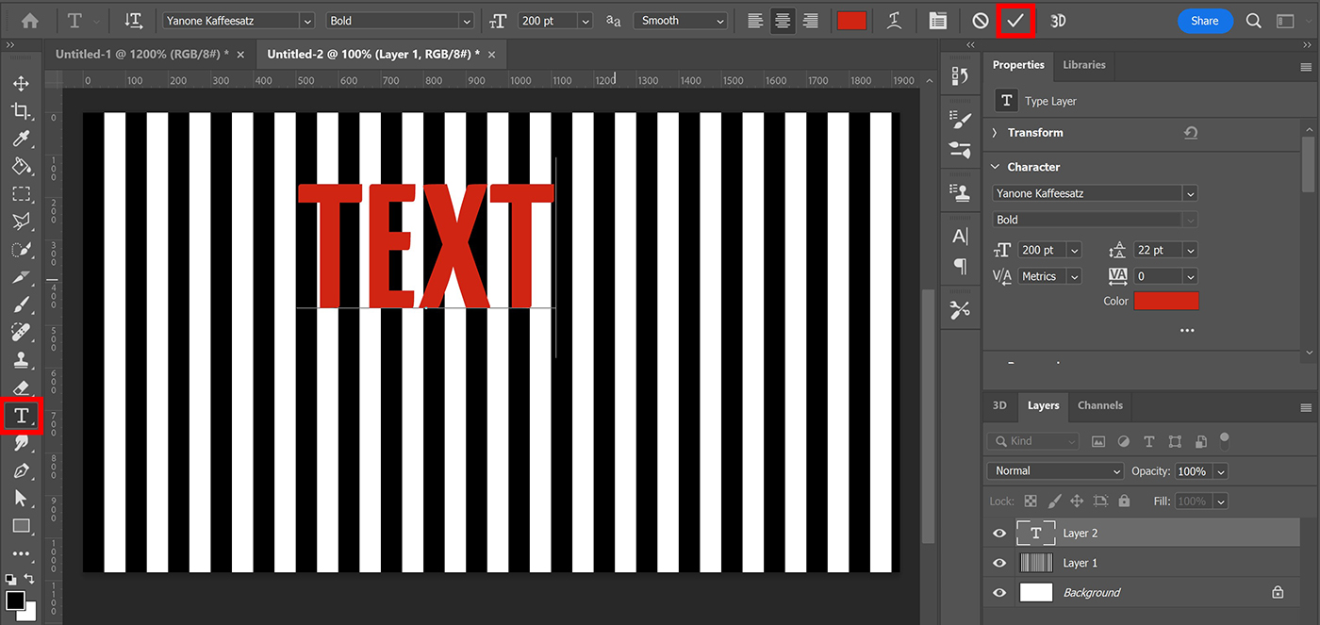Image resolution: width=1320 pixels, height=625 pixels.
Task: Select the Brush tool
Action: (x=22, y=304)
